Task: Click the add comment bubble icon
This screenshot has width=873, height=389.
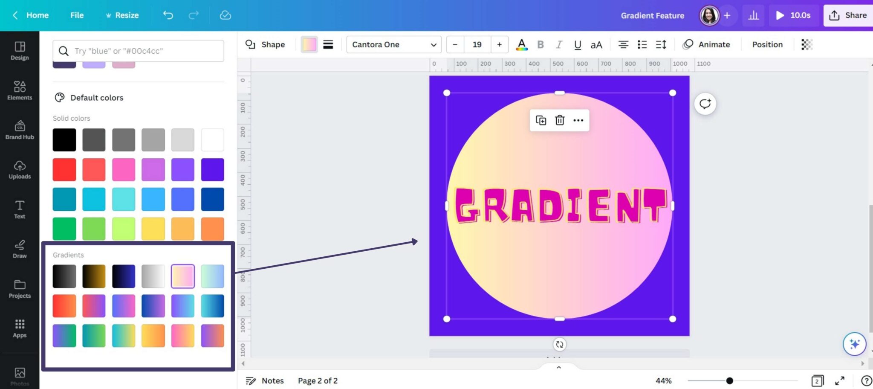Action: [x=705, y=104]
